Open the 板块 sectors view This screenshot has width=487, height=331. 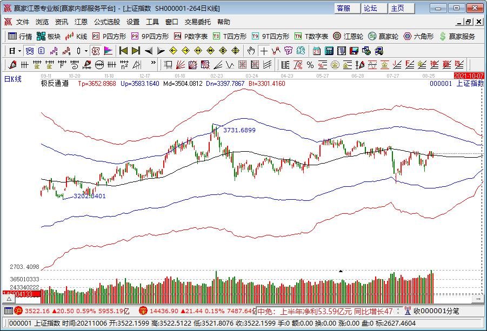tap(49, 36)
